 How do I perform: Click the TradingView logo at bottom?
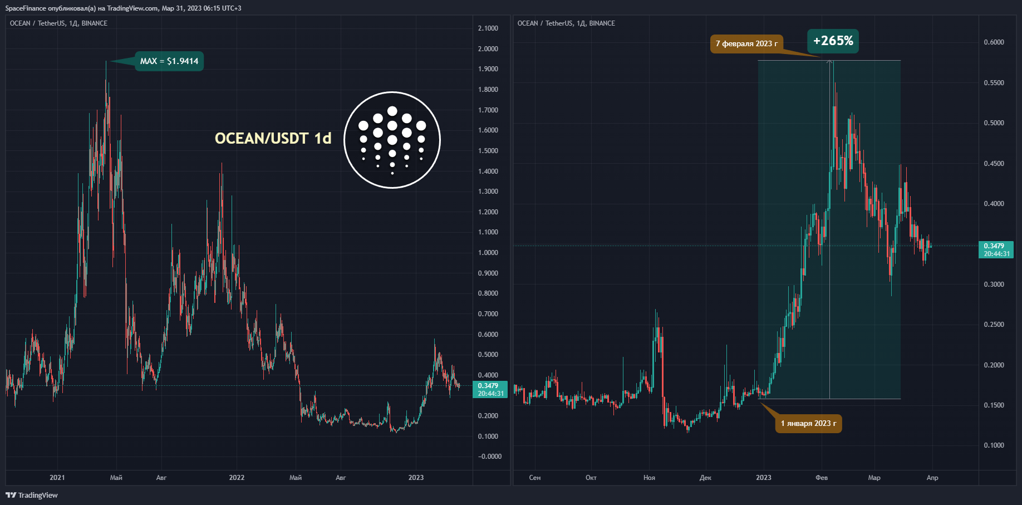32,495
